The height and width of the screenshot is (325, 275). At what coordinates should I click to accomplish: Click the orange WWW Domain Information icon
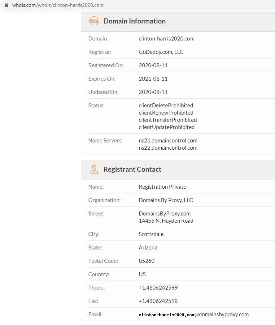[x=94, y=21]
